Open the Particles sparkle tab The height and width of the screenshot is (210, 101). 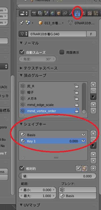tap(96, 13)
